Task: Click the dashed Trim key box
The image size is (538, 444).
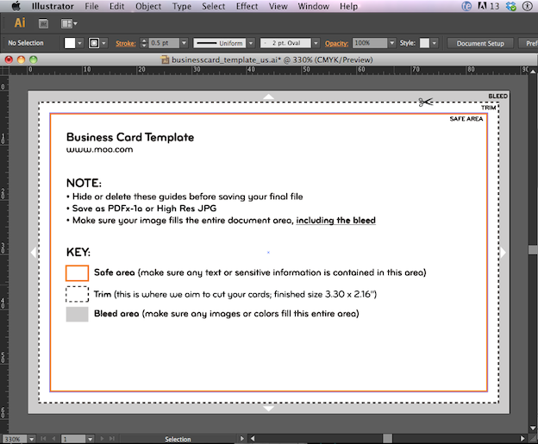Action: [x=78, y=294]
